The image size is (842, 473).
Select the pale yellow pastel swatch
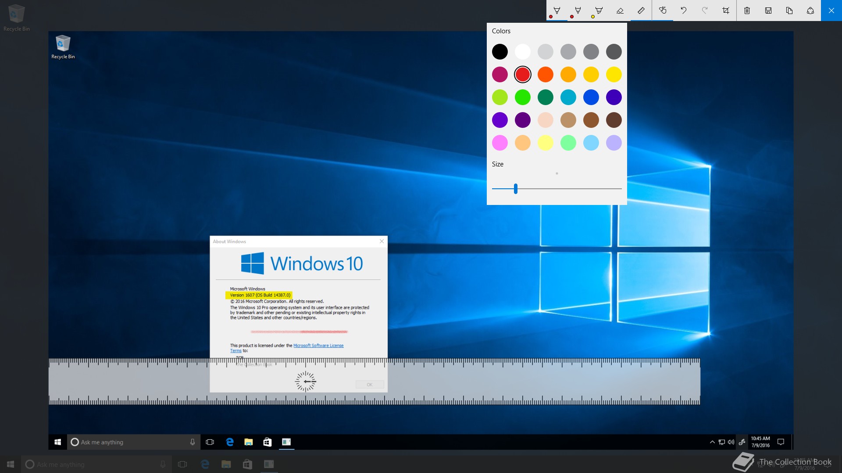(x=546, y=143)
